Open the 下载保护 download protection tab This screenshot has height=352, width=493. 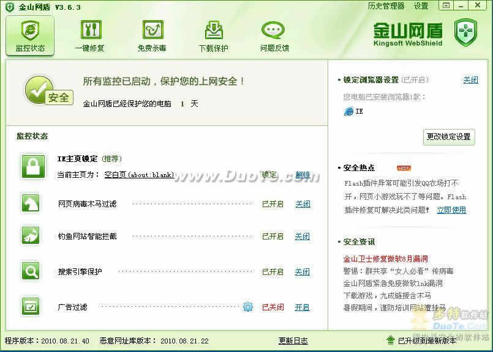pyautogui.click(x=214, y=36)
